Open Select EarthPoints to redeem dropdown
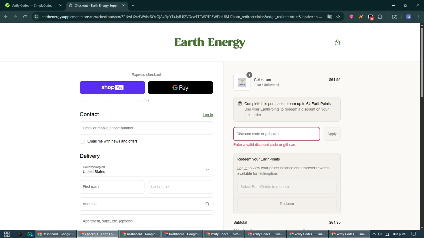Image resolution: width=424 pixels, height=238 pixels. tap(287, 187)
